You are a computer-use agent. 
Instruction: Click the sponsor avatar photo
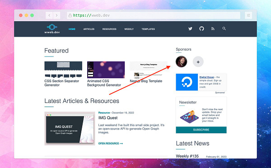click(x=181, y=61)
